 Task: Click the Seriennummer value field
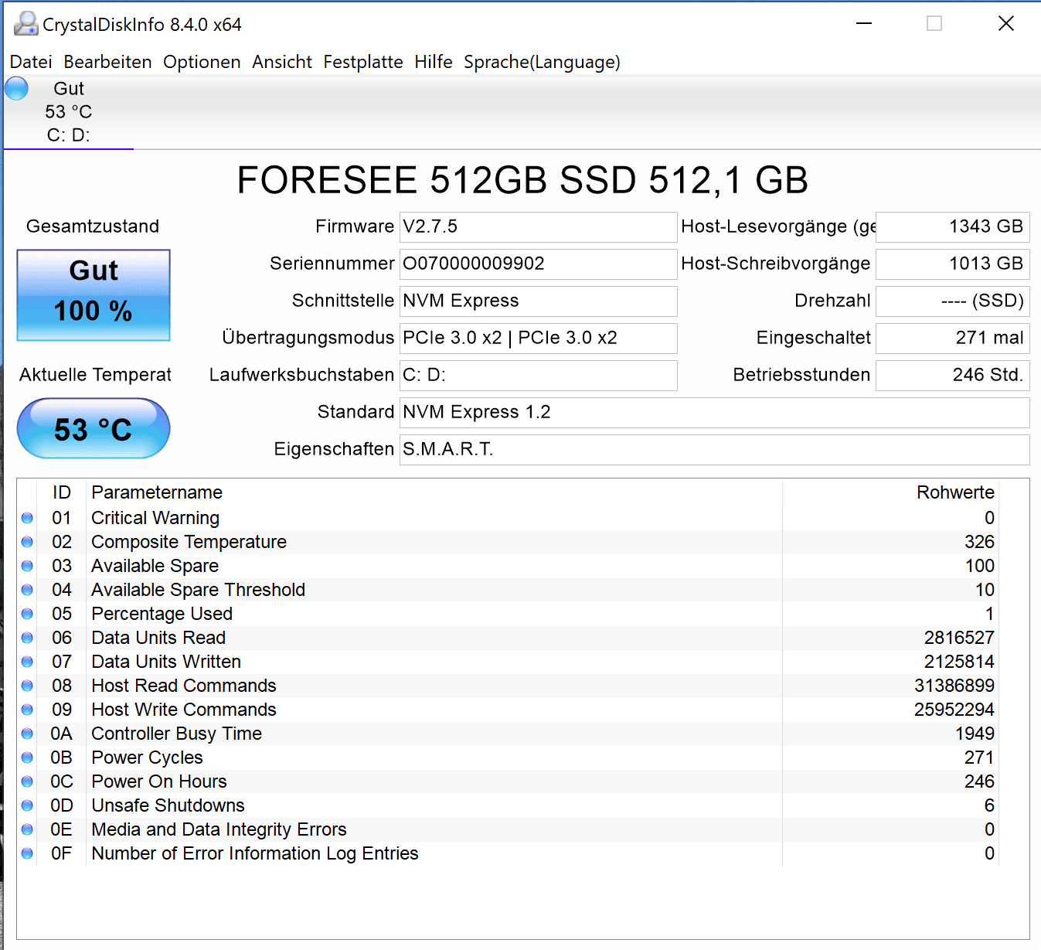pyautogui.click(x=538, y=264)
